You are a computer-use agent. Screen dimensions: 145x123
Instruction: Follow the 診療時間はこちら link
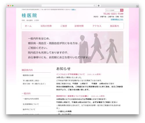tap(117, 19)
